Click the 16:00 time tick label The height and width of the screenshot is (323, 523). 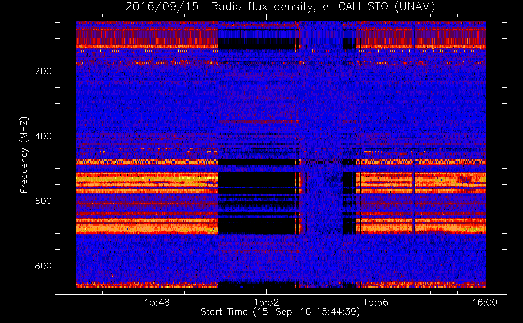pyautogui.click(x=485, y=302)
